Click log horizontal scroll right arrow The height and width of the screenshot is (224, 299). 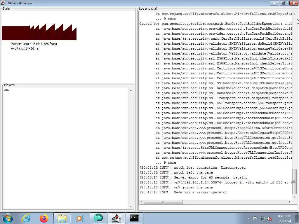(x=289, y=202)
